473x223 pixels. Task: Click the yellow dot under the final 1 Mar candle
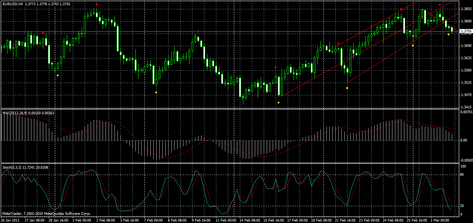pyautogui.click(x=448, y=34)
